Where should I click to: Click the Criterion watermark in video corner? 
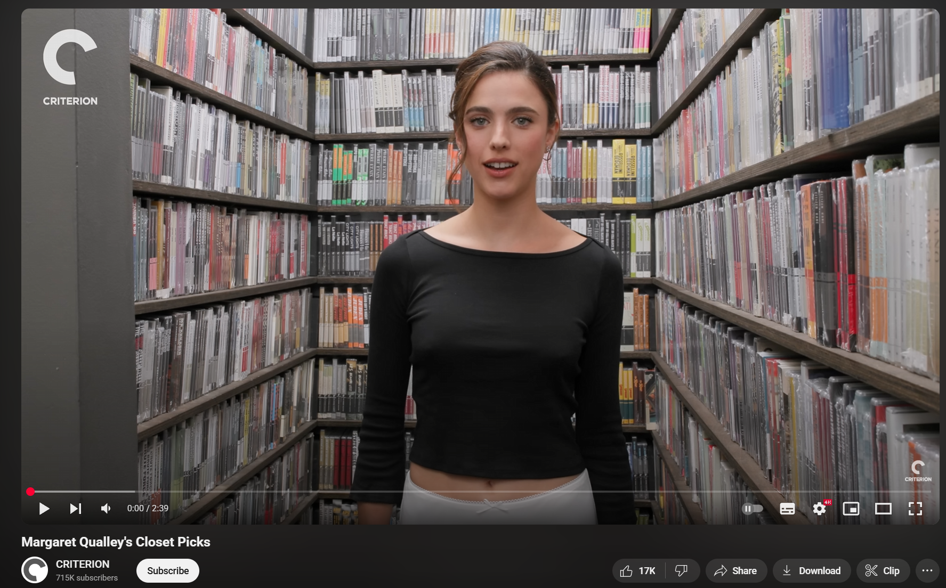[x=918, y=471]
